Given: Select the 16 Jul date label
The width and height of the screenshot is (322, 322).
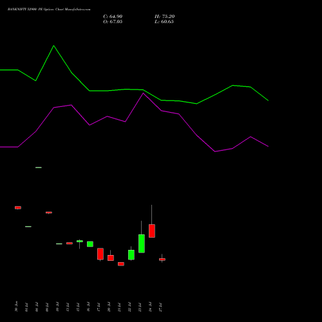Looking at the screenshot, I should coord(88,307).
